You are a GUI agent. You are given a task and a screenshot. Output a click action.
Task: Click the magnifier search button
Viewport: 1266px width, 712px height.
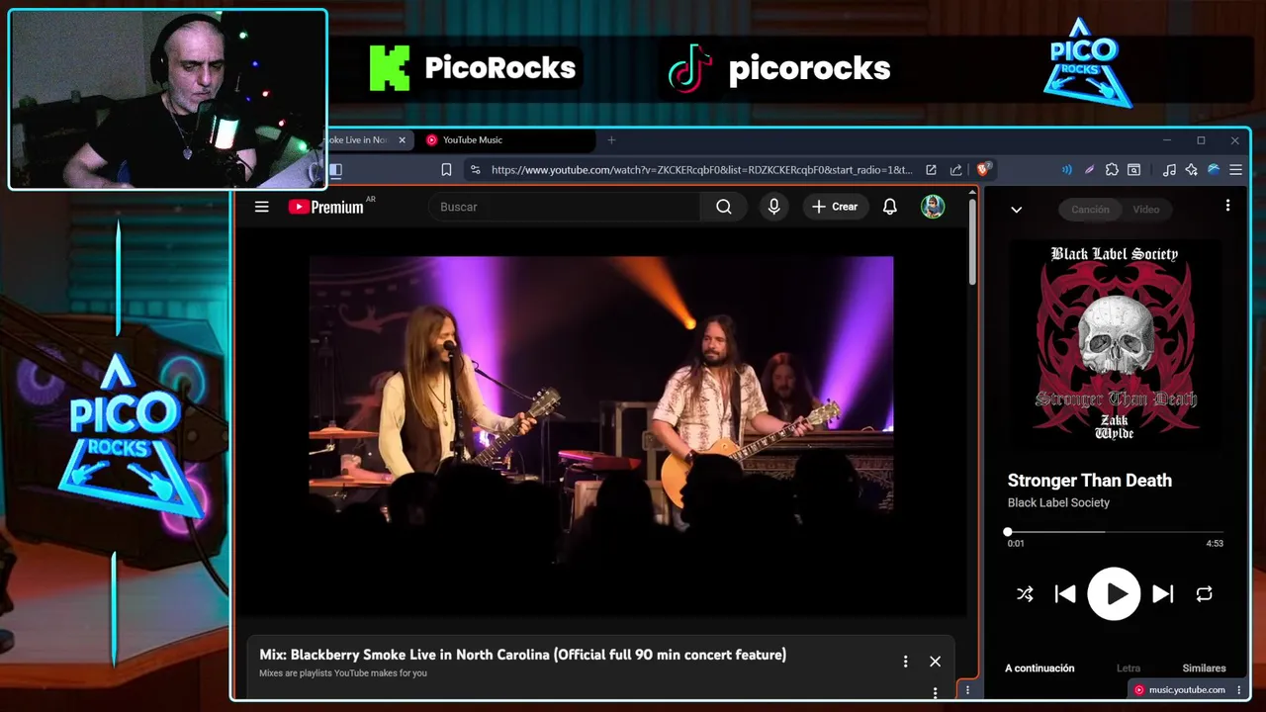724,207
